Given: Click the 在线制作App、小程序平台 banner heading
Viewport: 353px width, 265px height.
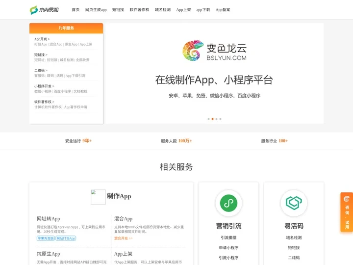Looking at the screenshot, I should 214,80.
